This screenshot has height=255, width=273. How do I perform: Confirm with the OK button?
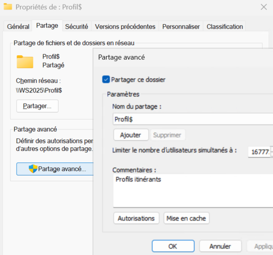click(173, 246)
